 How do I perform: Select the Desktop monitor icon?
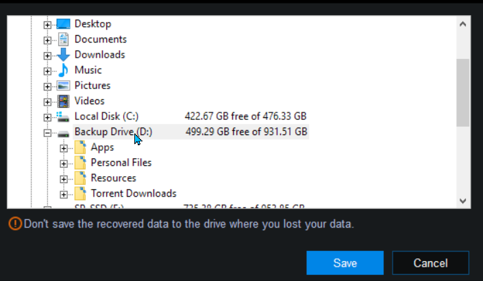tap(63, 24)
